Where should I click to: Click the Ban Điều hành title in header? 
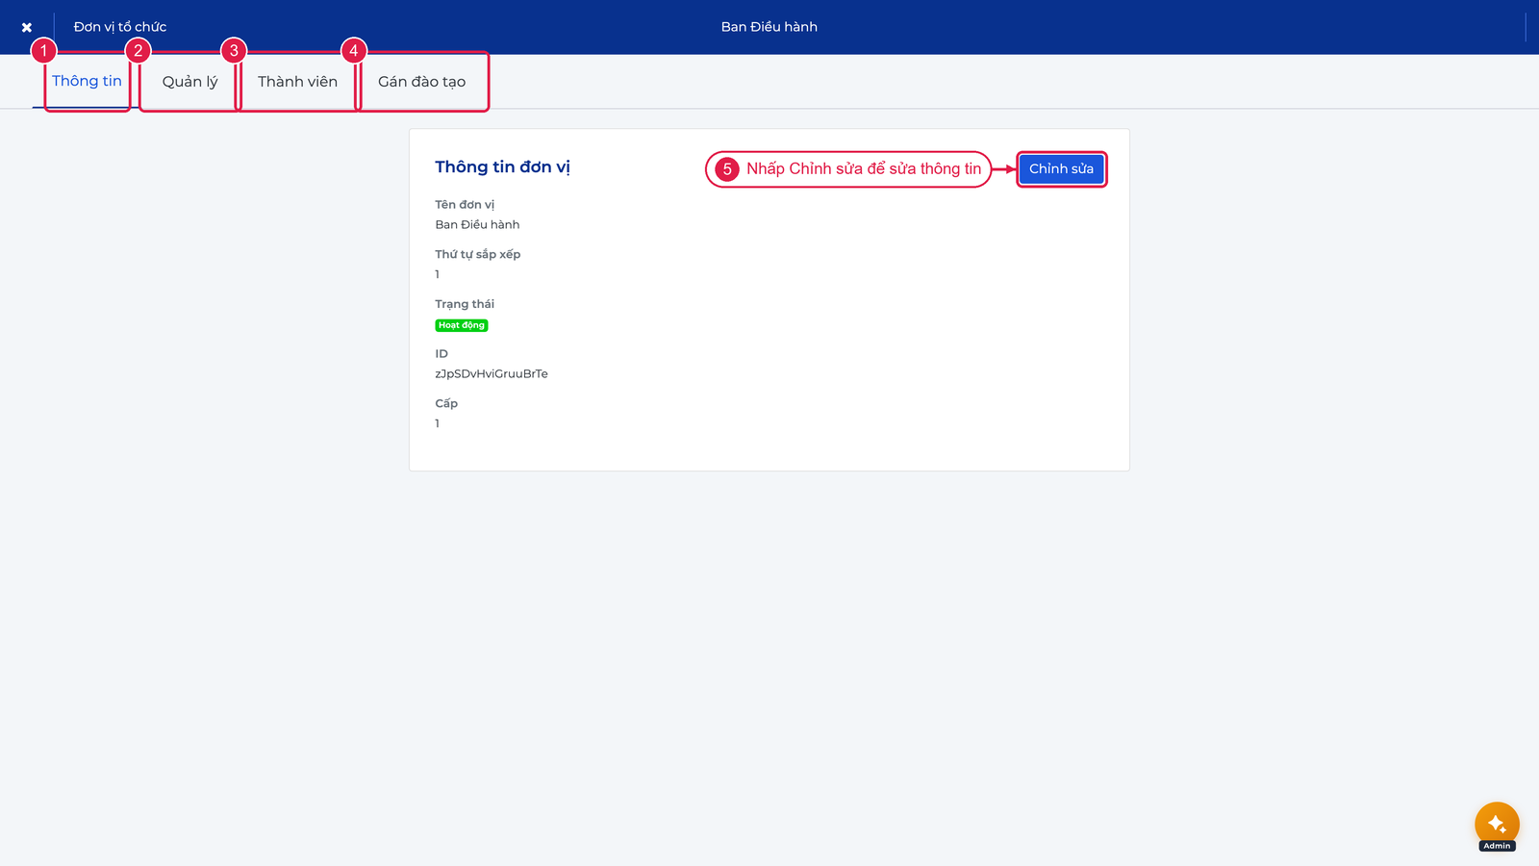[769, 27]
